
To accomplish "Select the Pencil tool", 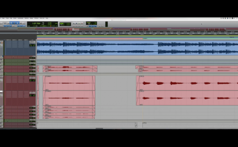I will pos(24,23).
